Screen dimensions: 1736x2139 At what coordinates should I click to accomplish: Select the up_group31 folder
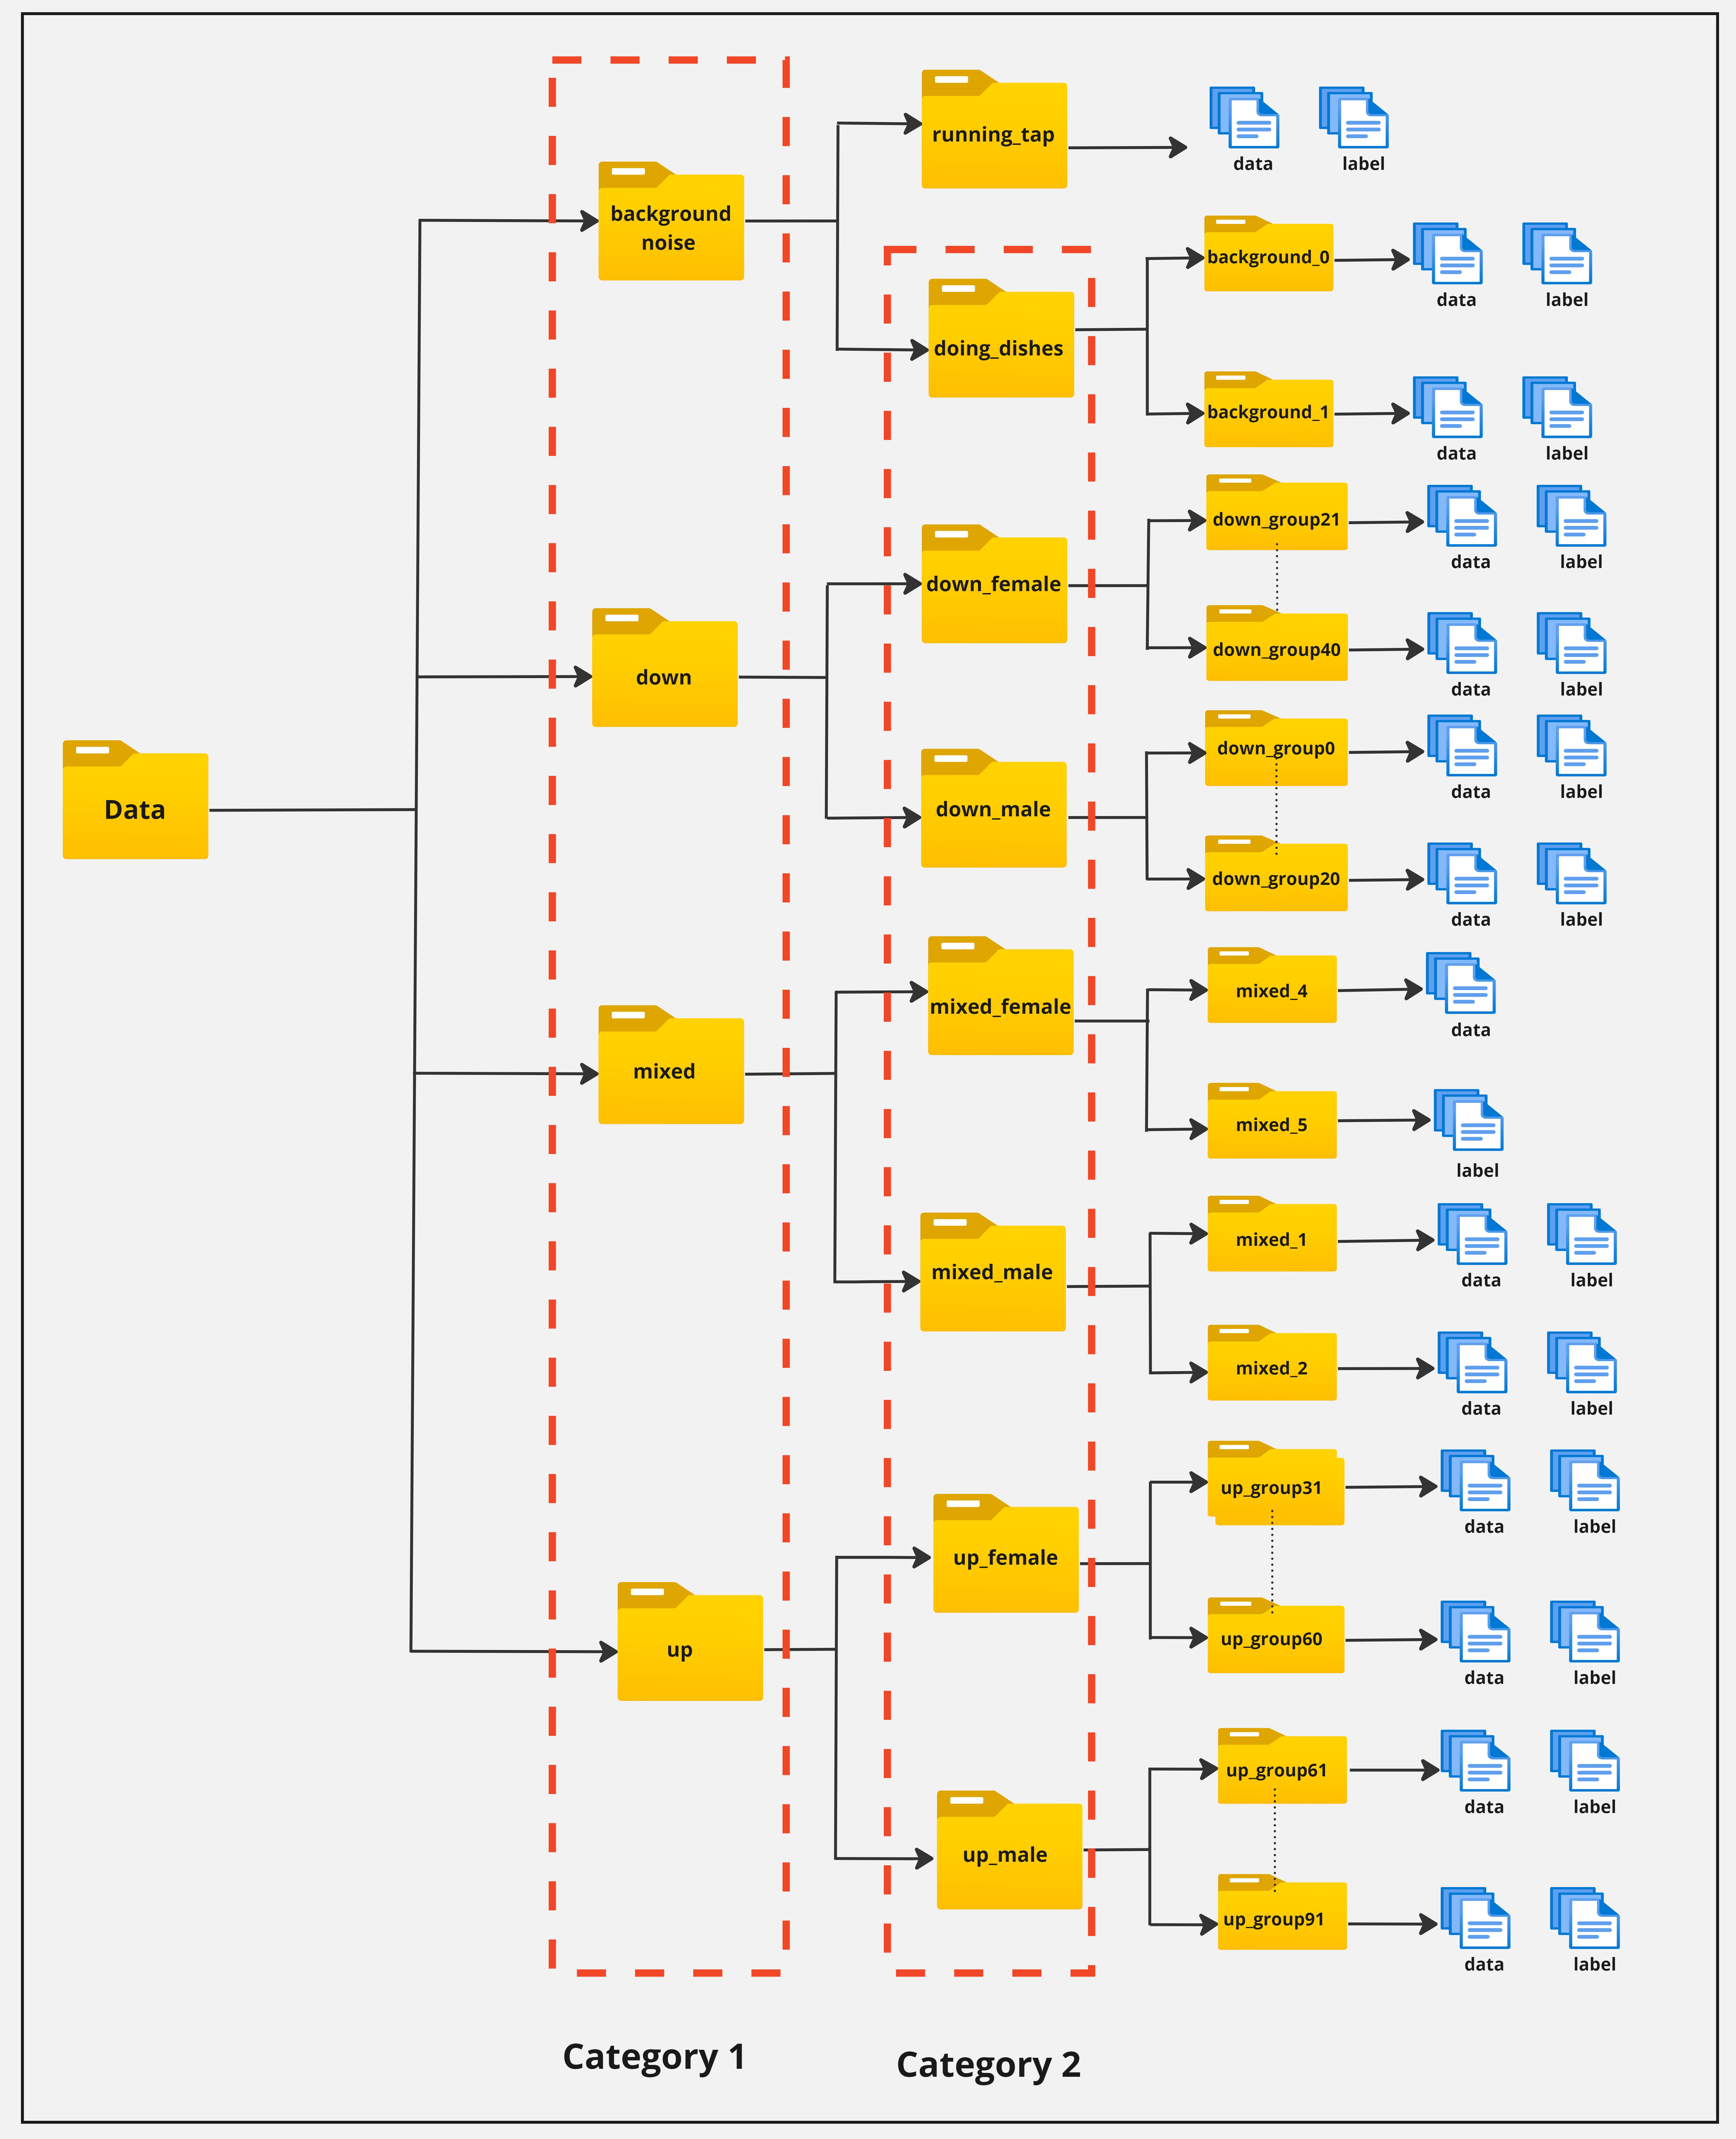tap(1276, 1483)
